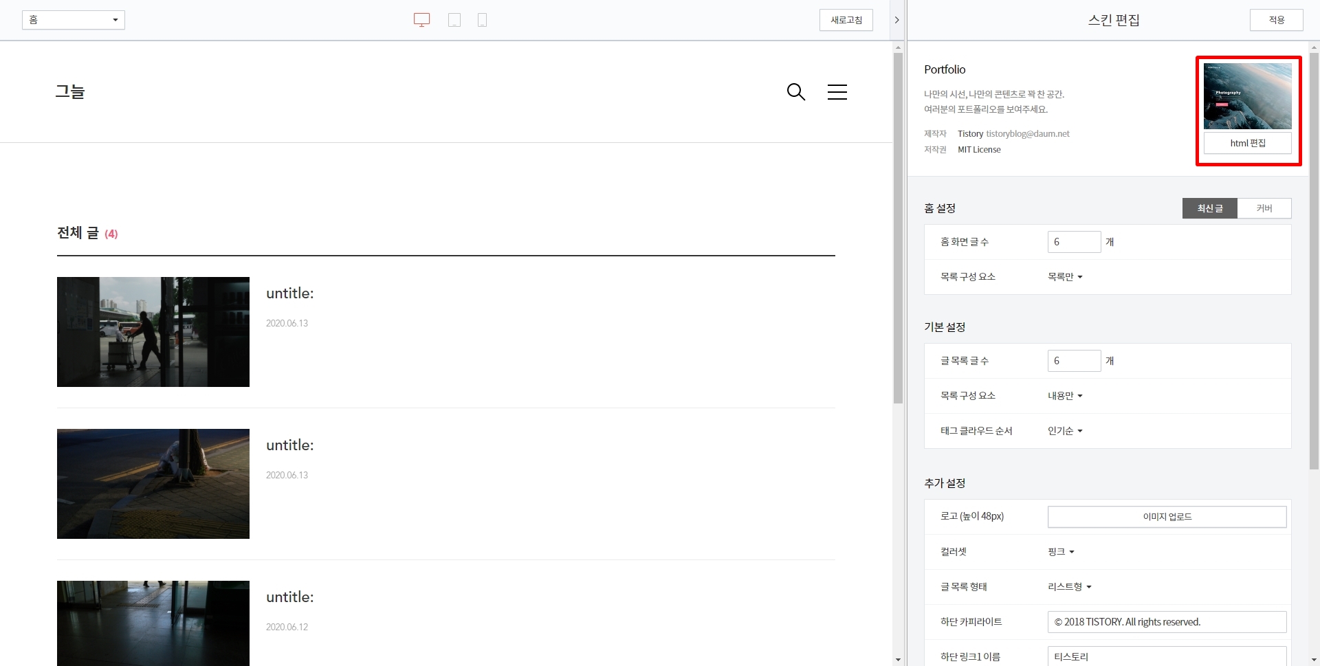Switch to mobile phone preview icon

(483, 20)
